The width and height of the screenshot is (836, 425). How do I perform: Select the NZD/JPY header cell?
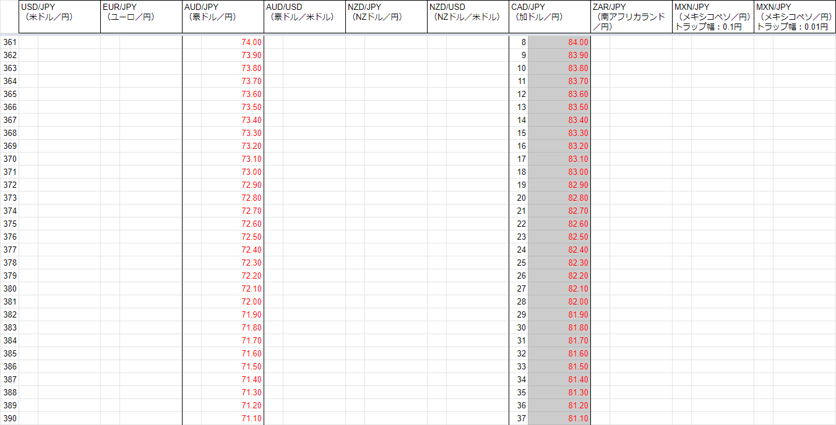386,17
